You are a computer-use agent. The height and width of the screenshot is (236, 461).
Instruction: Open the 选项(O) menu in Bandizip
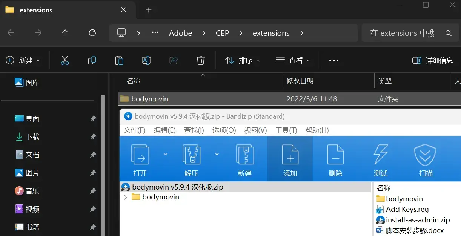224,130
